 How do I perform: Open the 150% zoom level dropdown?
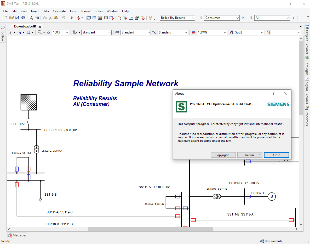(67, 32)
